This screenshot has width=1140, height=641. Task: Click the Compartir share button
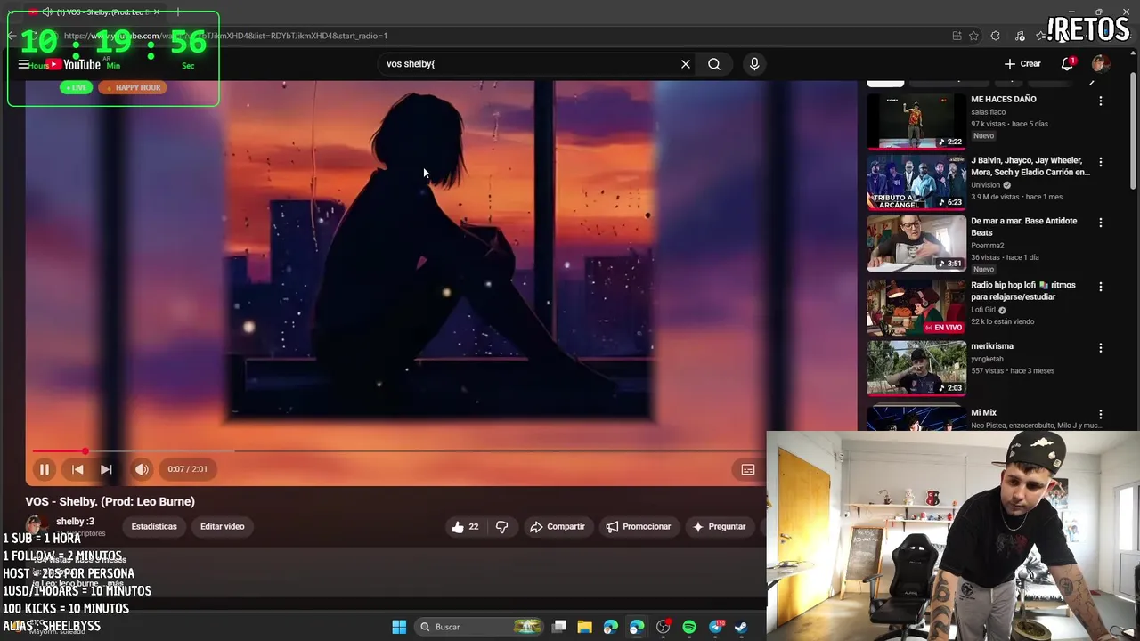click(x=558, y=527)
